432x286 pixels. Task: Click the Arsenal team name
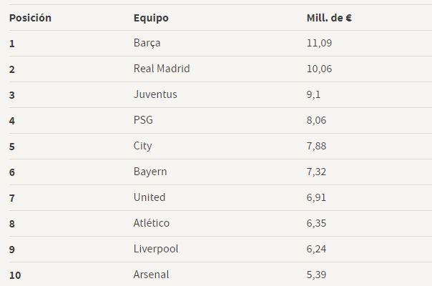(x=152, y=275)
